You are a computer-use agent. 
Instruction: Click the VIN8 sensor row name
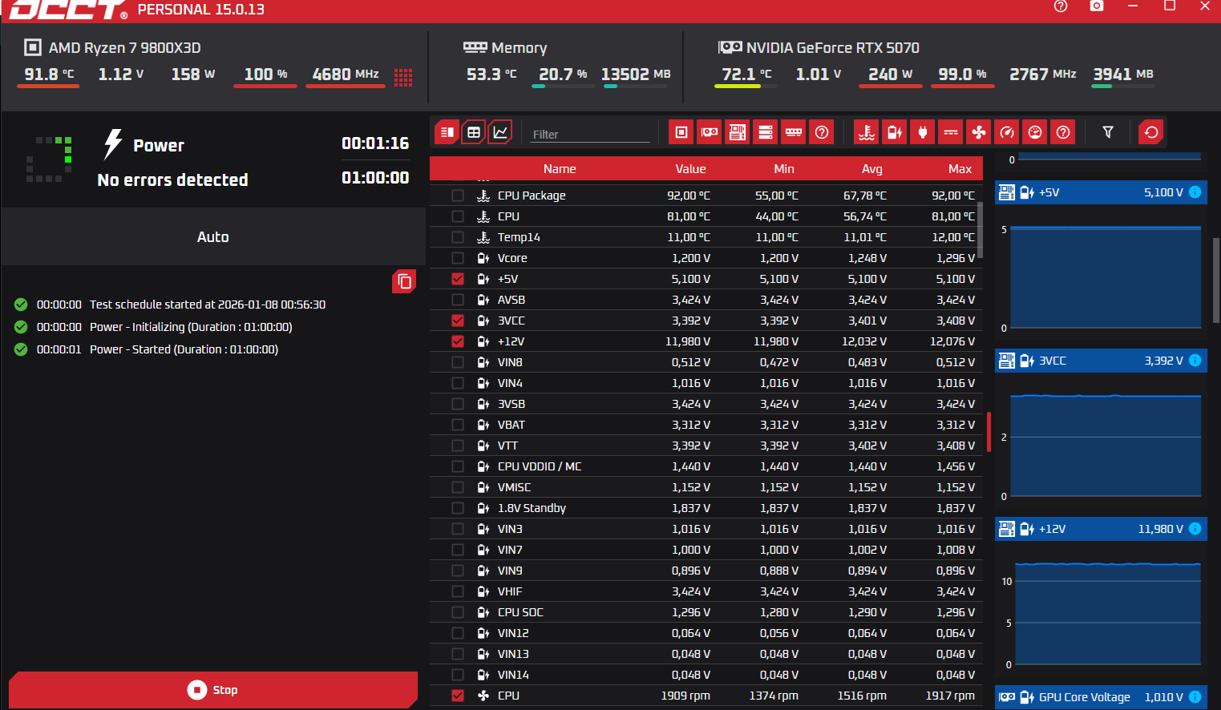(510, 362)
